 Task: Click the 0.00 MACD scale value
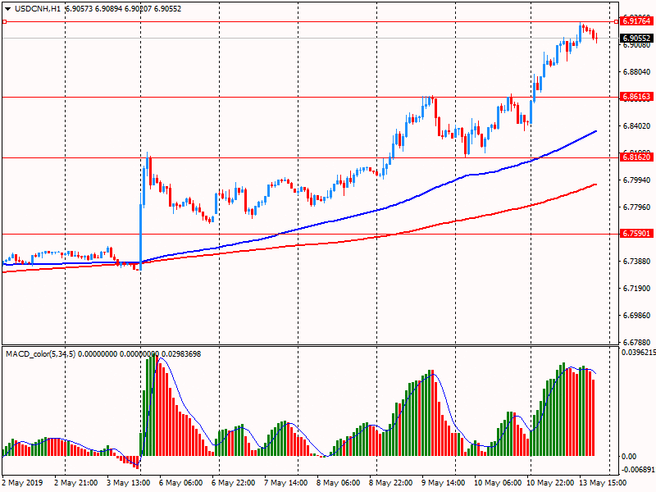point(629,457)
